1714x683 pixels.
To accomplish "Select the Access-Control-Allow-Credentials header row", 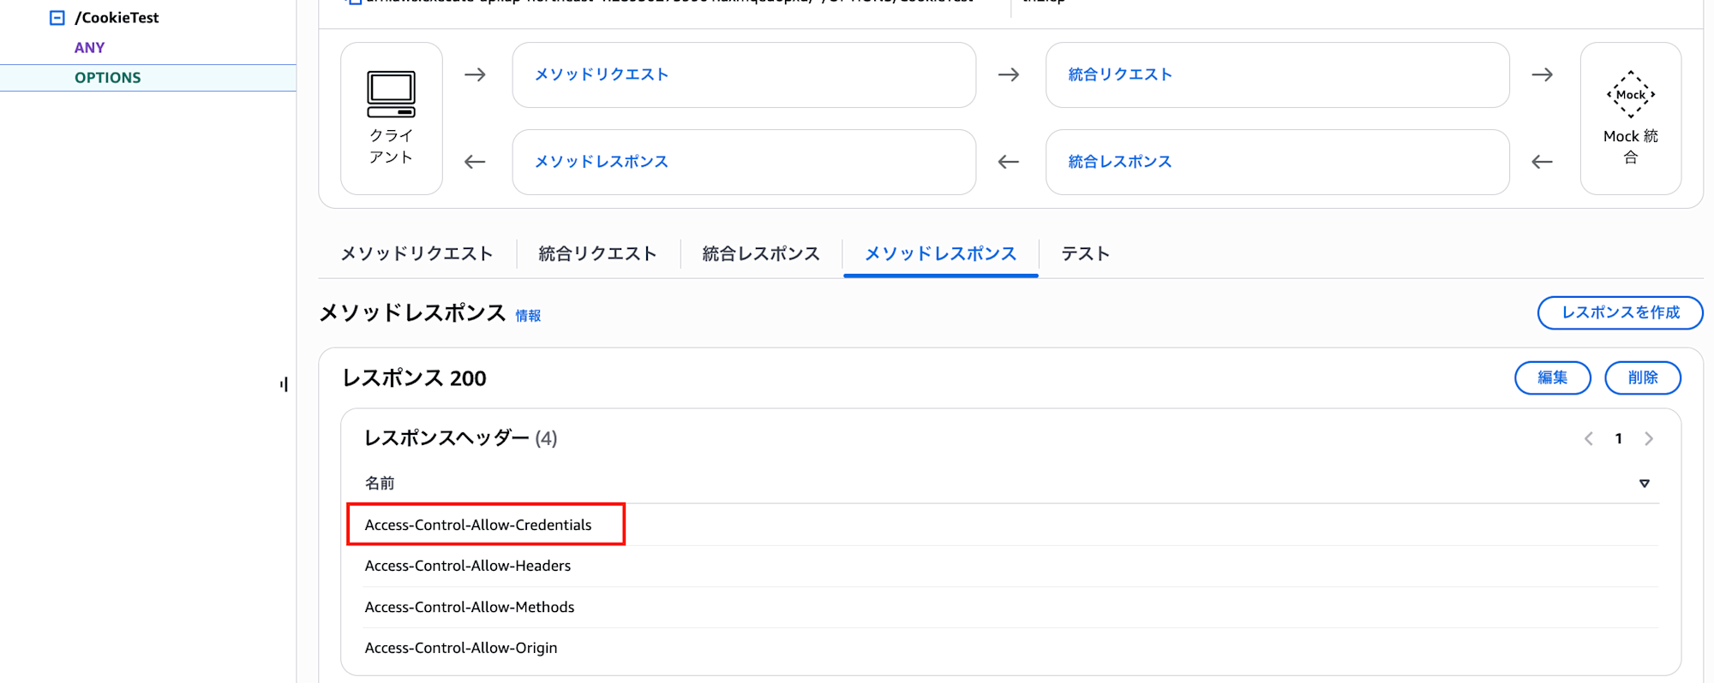I will pos(1011,525).
